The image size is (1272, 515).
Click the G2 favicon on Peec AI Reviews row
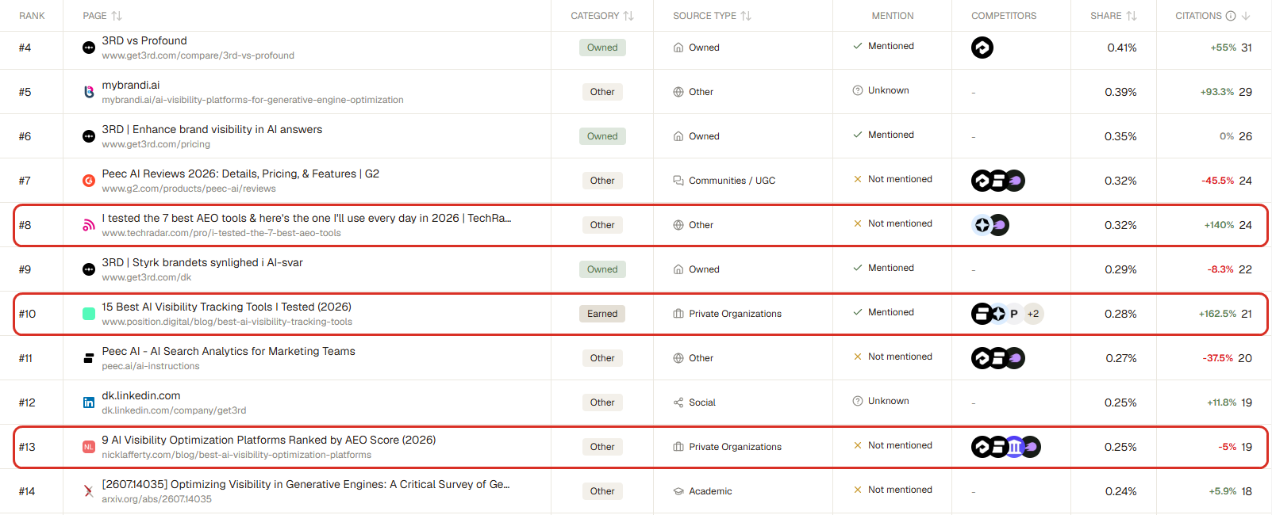(89, 181)
